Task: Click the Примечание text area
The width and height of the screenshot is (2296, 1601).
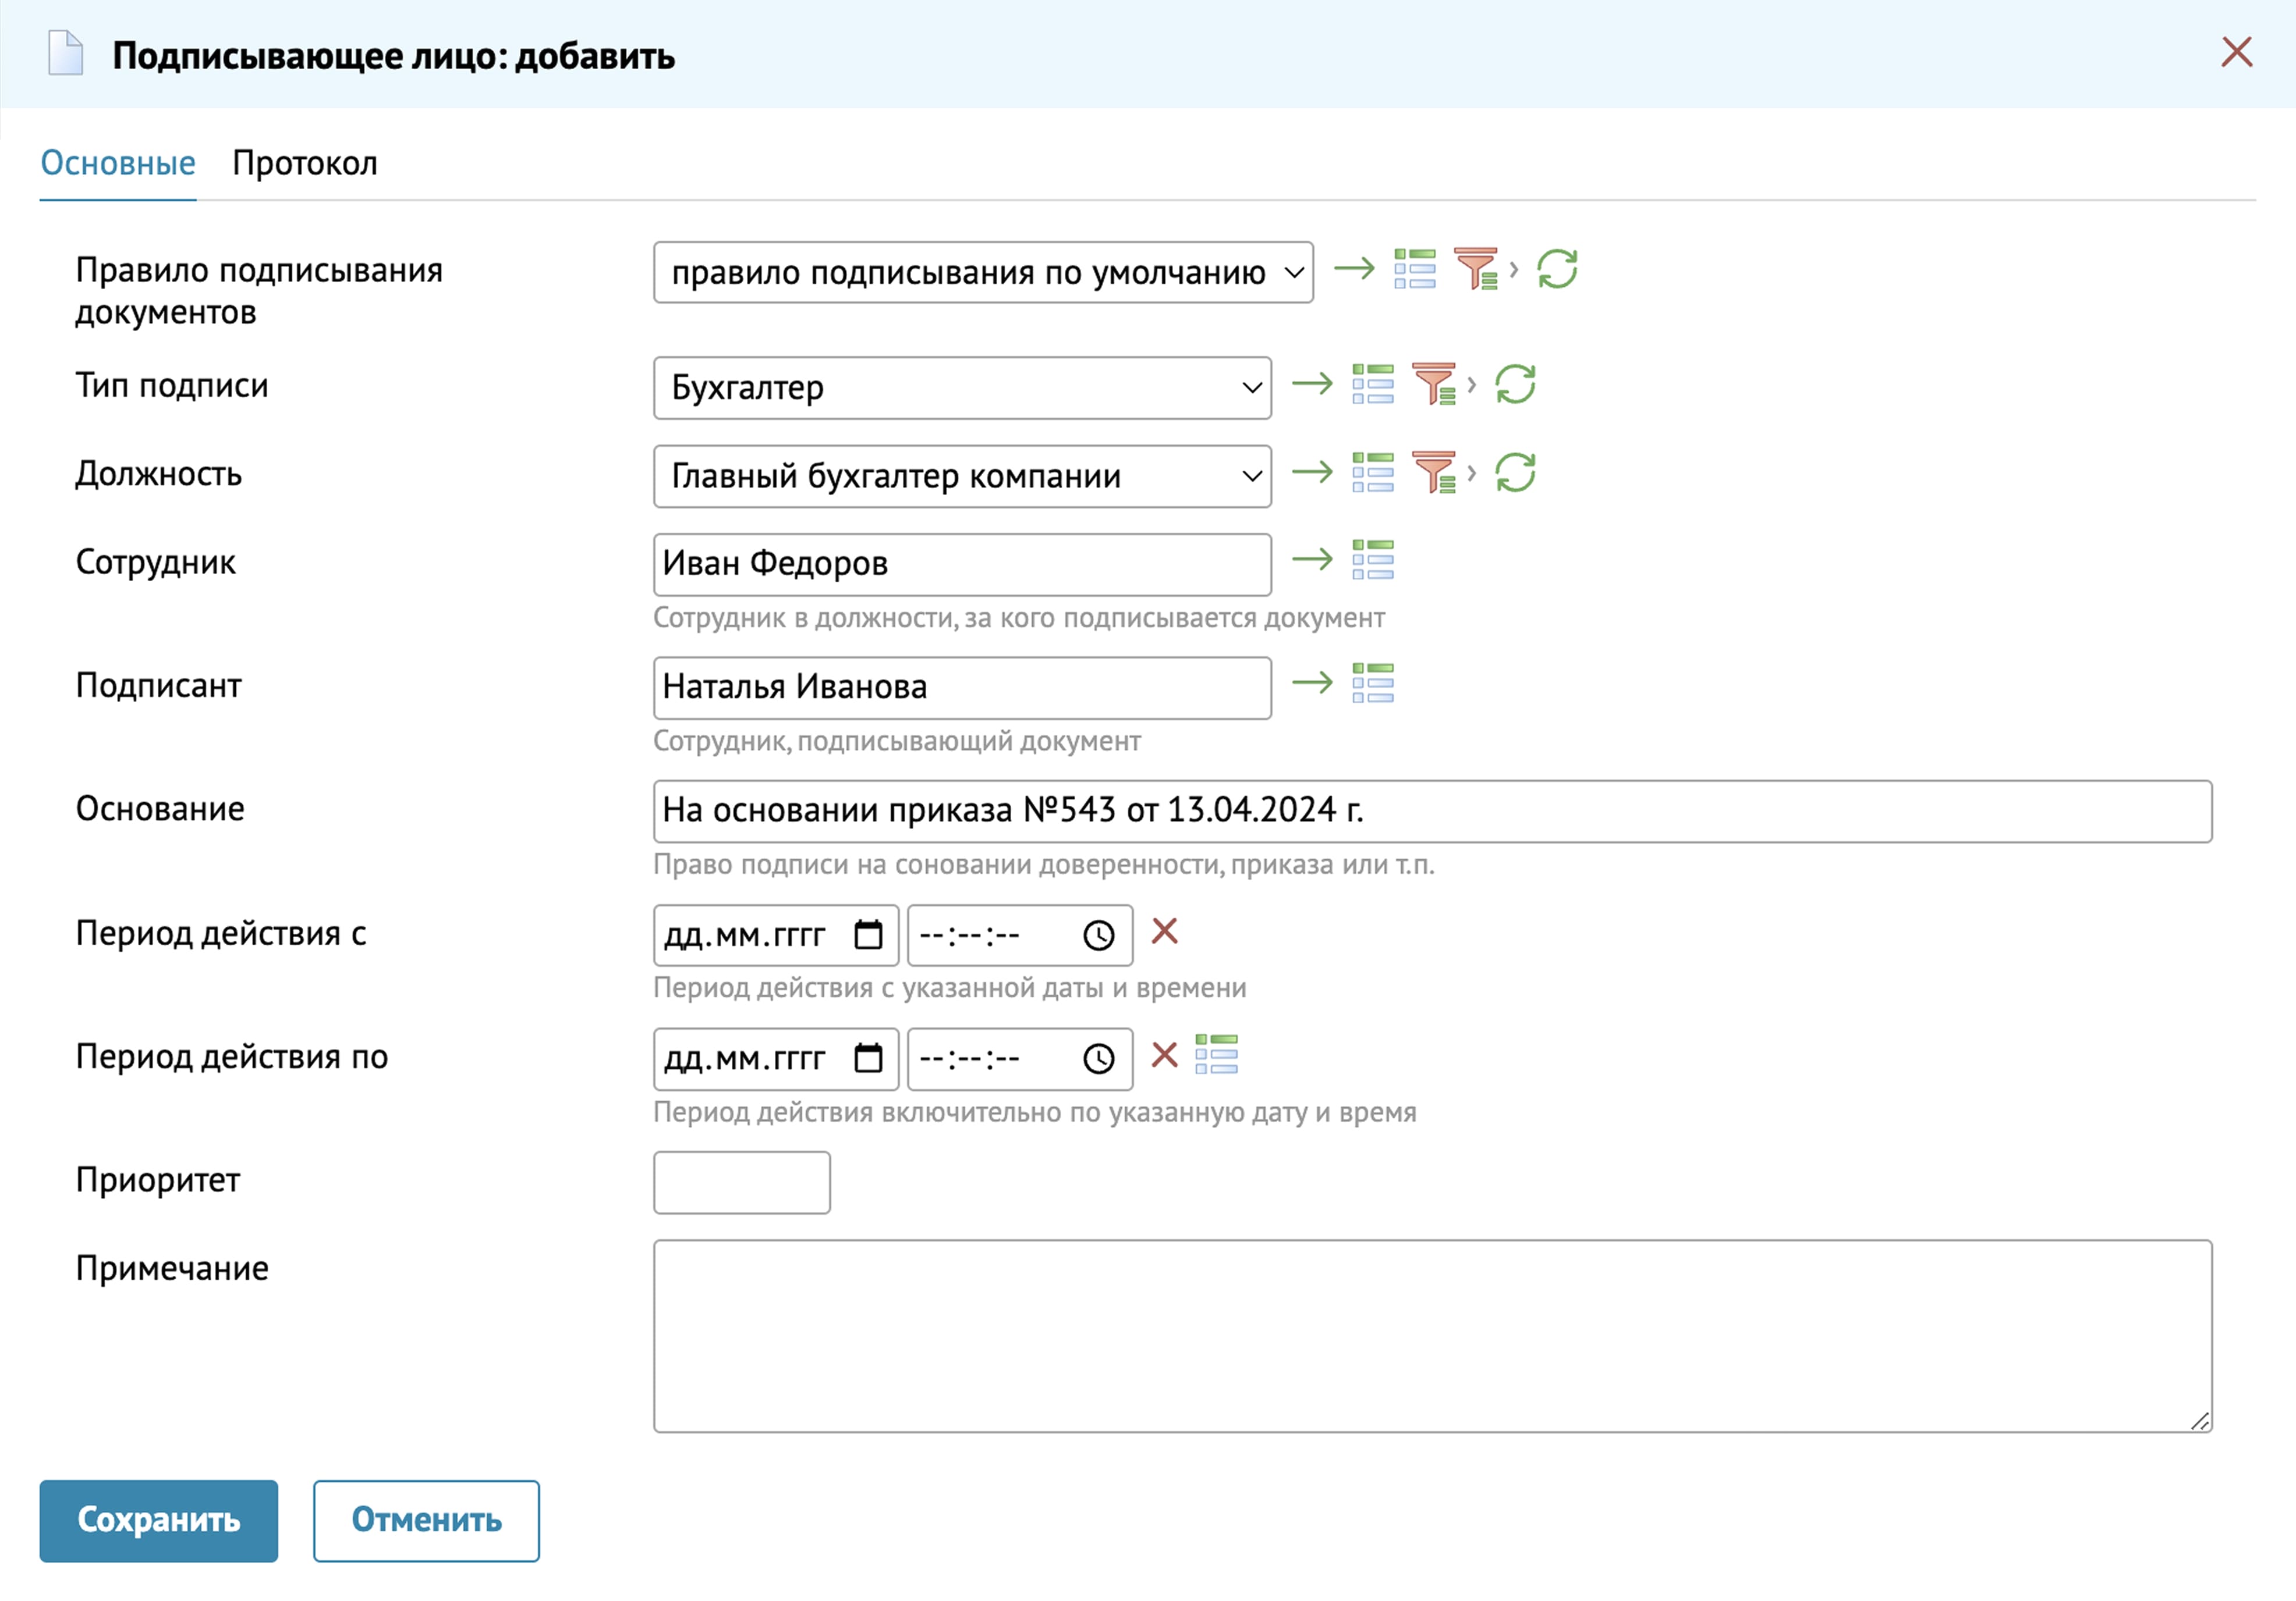Action: pyautogui.click(x=1432, y=1336)
